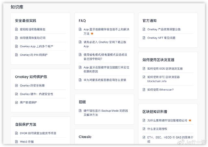Open the 官方通知 category heading
This screenshot has width=208, height=147.
tap(149, 21)
